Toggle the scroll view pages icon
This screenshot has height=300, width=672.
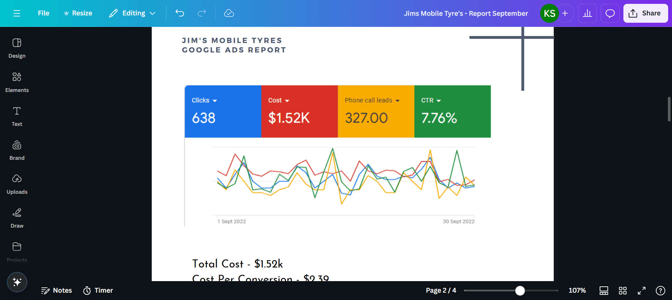click(x=604, y=291)
